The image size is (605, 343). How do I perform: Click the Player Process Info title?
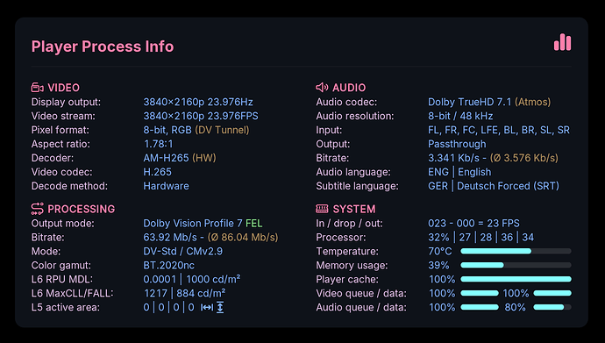click(103, 46)
